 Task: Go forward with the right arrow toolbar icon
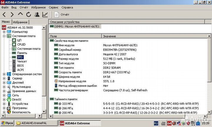pyautogui.click(x=12, y=14)
